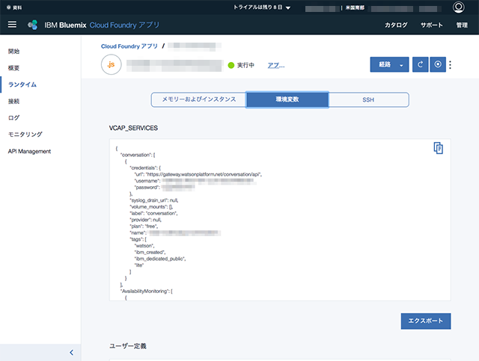The width and height of the screenshot is (479, 361).
Task: Open the user profile avatar
Action: [458, 7]
